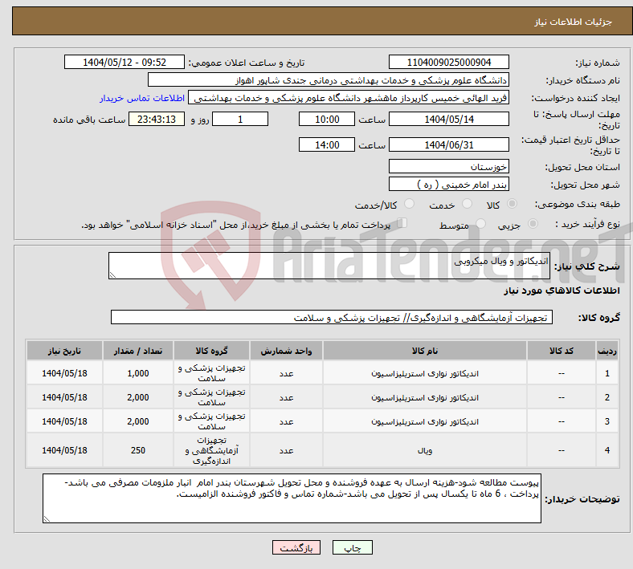Toggle the Islamic treasury bonds payment checkbox
Image resolution: width=633 pixels, height=569 pixels.
point(402,223)
